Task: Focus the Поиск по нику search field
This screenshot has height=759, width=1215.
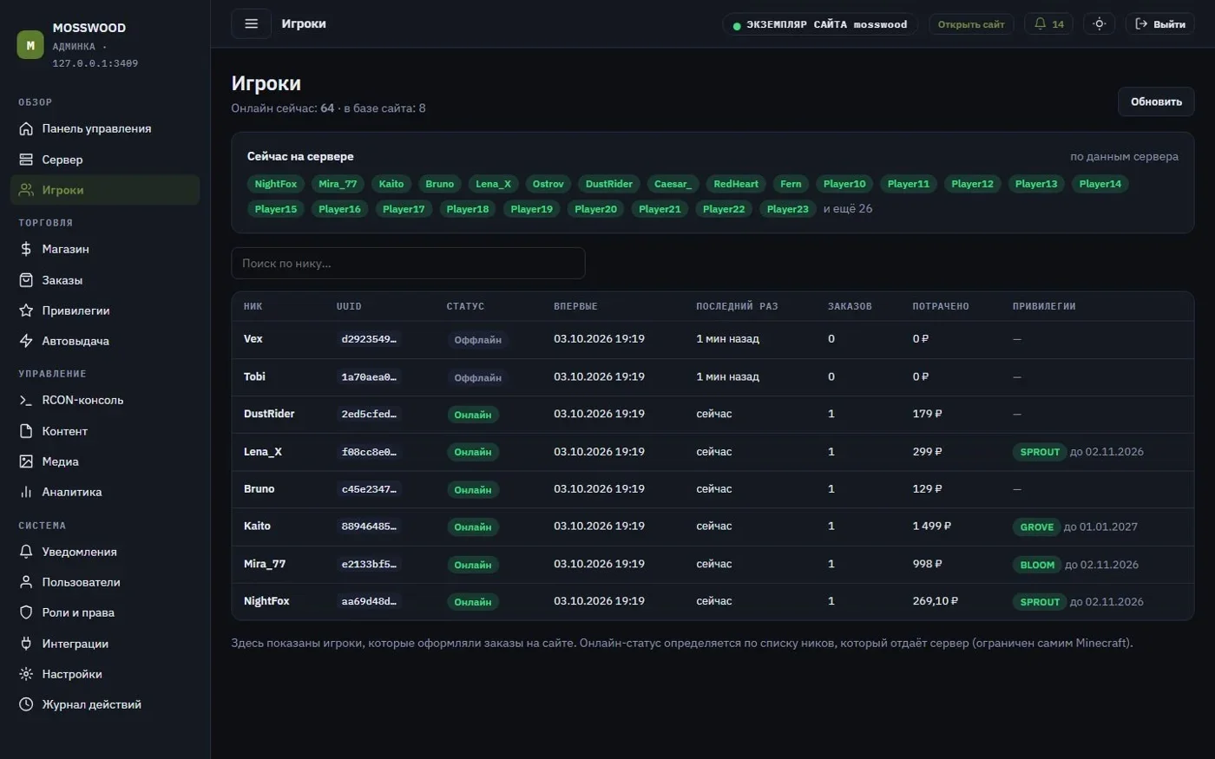Action: [x=408, y=264]
